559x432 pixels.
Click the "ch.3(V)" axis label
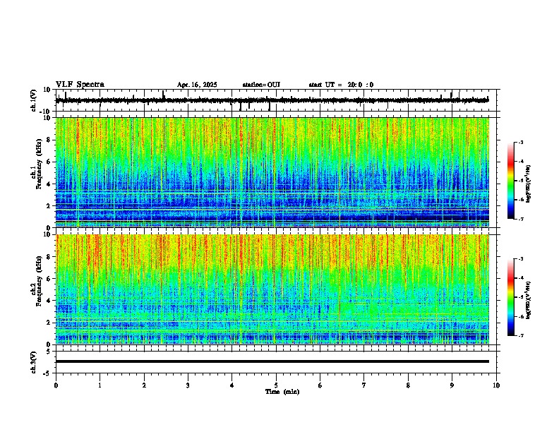(34, 362)
